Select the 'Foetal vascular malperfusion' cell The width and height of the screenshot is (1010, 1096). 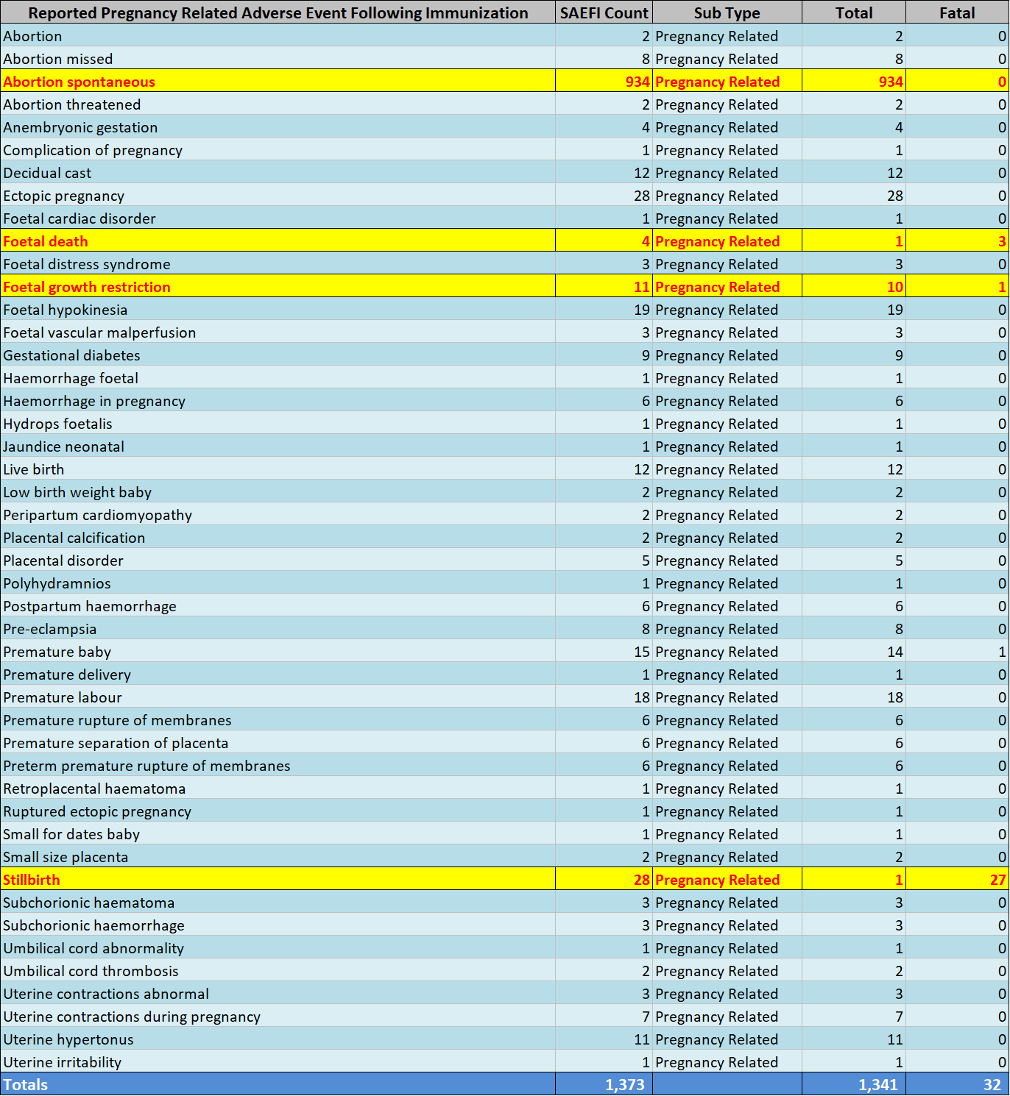click(278, 332)
